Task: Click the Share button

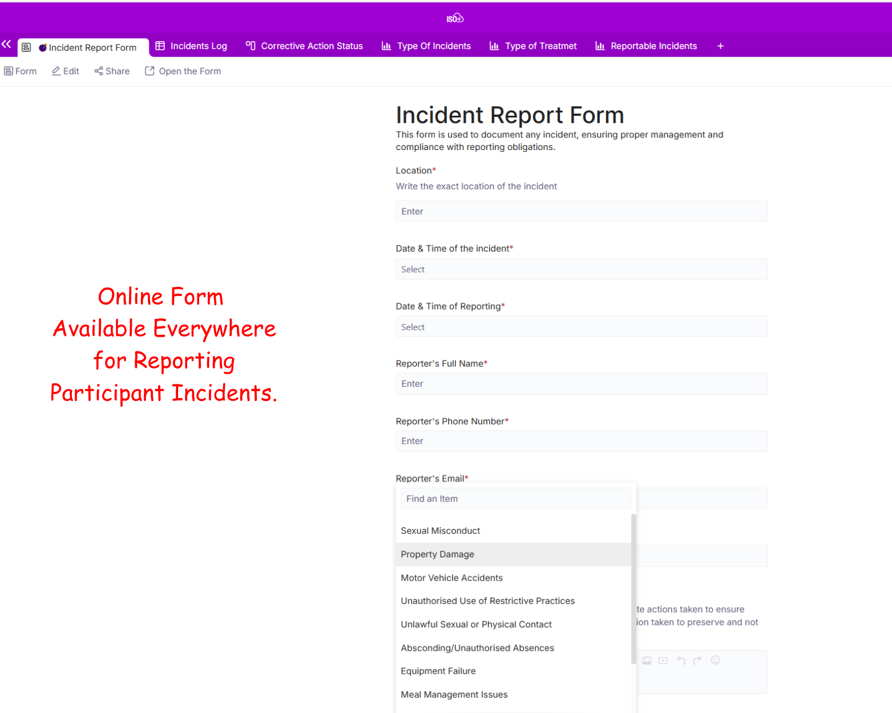Action: tap(112, 71)
